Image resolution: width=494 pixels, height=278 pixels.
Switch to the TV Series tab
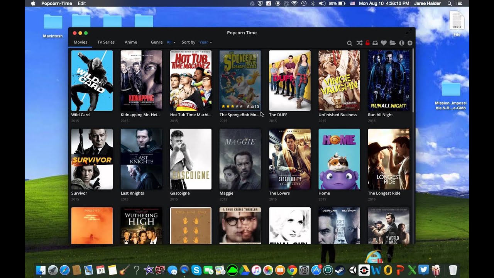pyautogui.click(x=106, y=42)
